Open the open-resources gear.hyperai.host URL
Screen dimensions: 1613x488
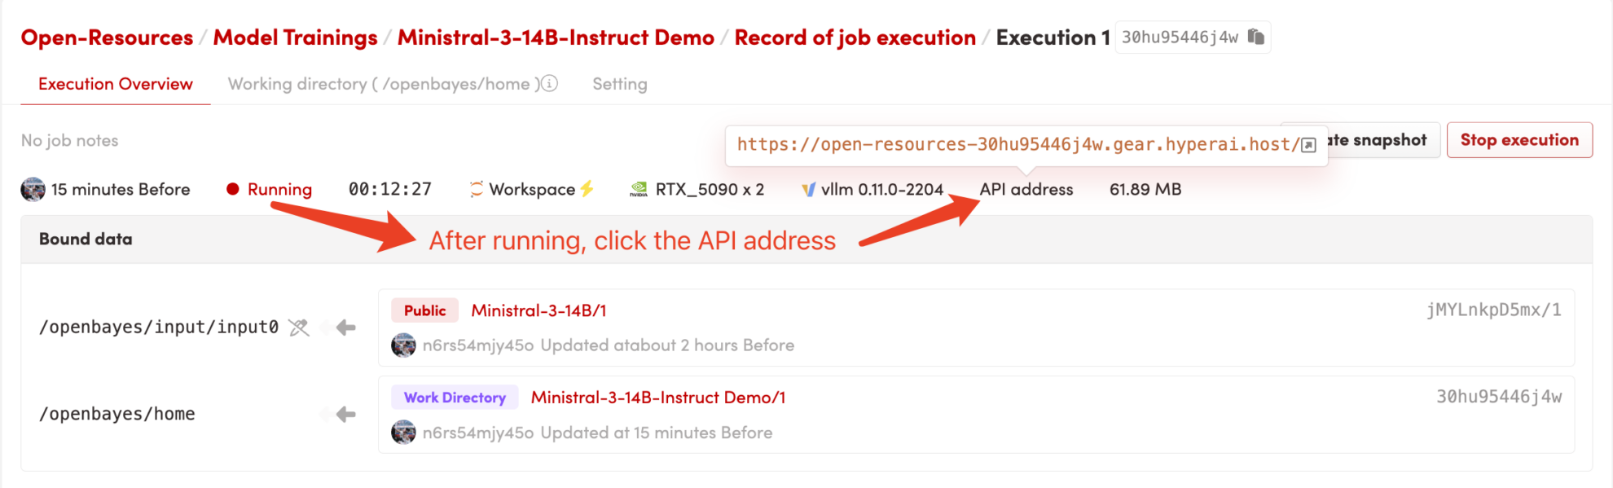point(1017,145)
